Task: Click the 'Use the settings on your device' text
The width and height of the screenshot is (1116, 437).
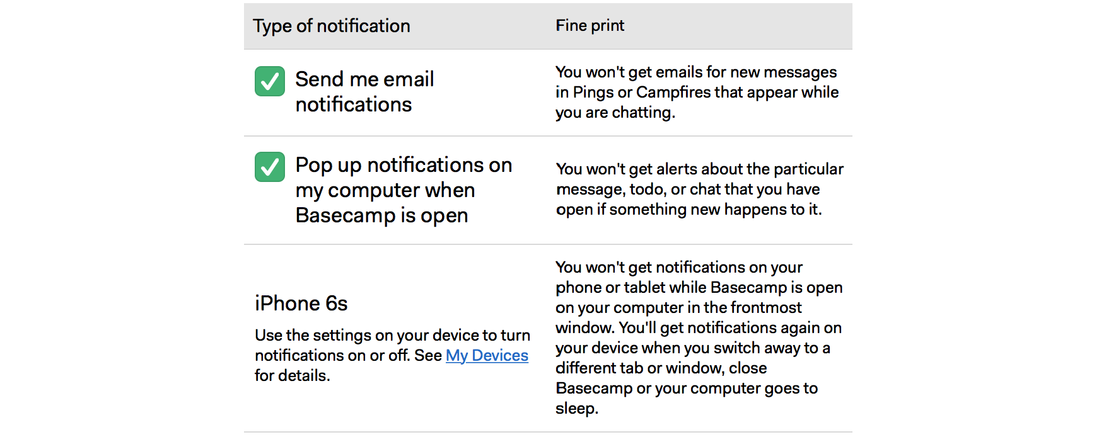Action: point(392,355)
